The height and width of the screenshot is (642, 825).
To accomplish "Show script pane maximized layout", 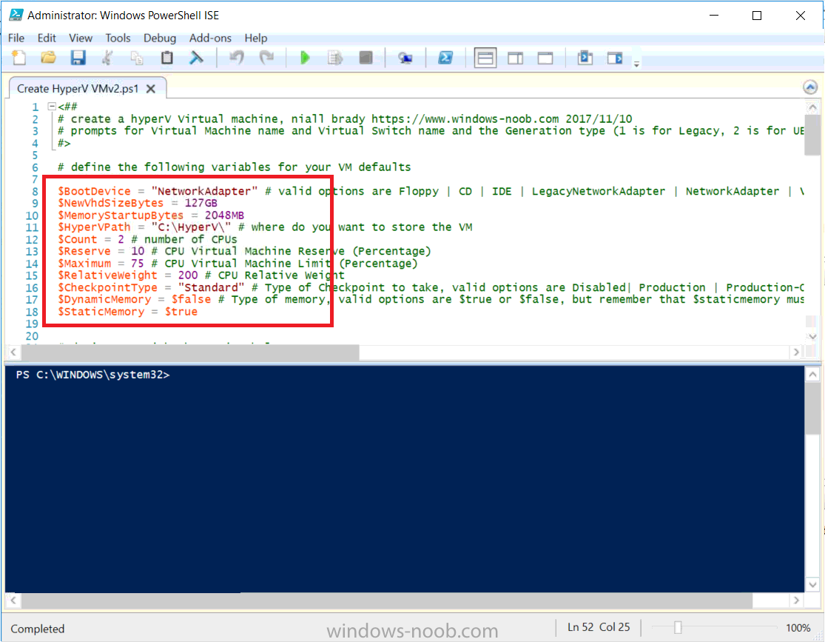I will (x=545, y=58).
